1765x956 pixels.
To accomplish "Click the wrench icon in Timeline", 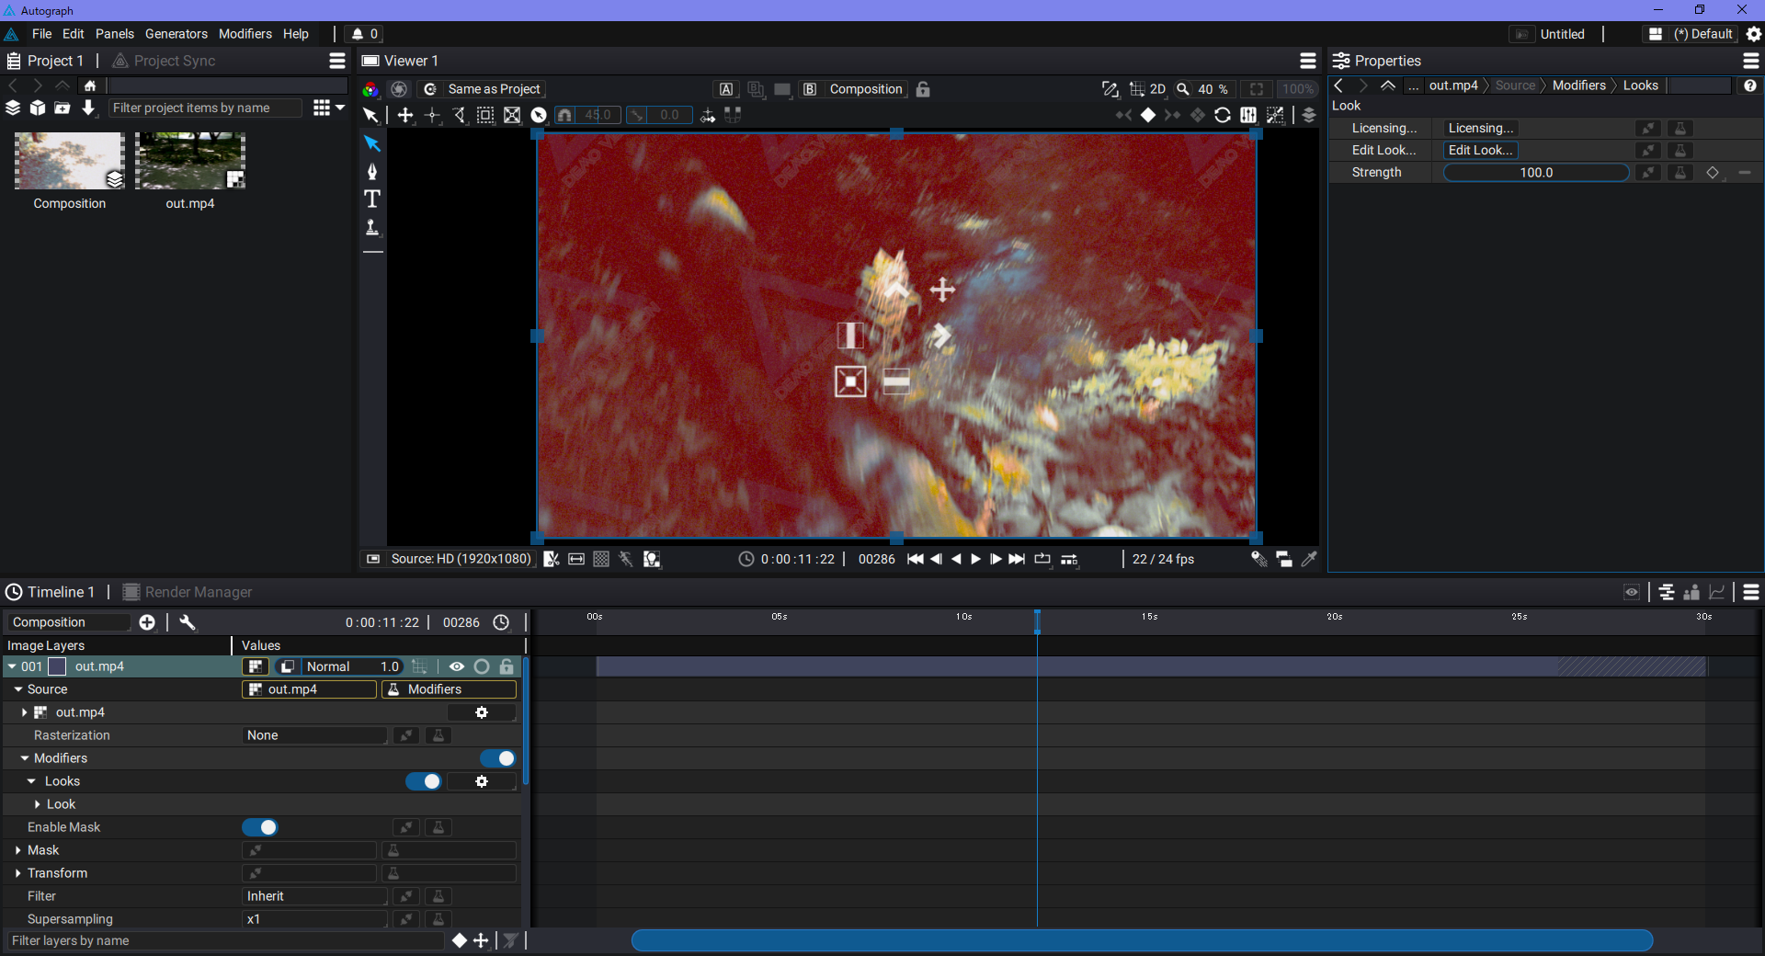I will (x=188, y=622).
